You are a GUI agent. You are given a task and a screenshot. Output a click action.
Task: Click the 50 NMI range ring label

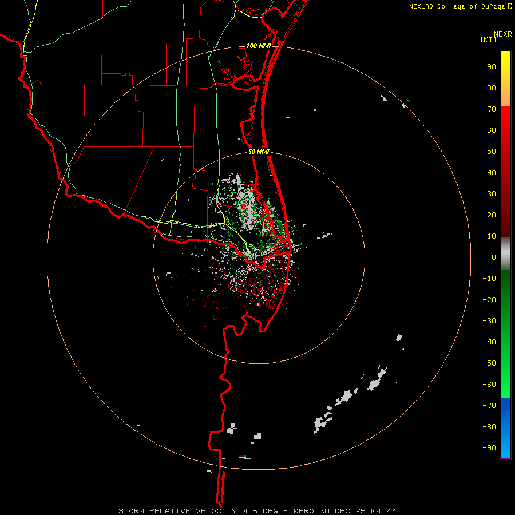pyautogui.click(x=259, y=152)
